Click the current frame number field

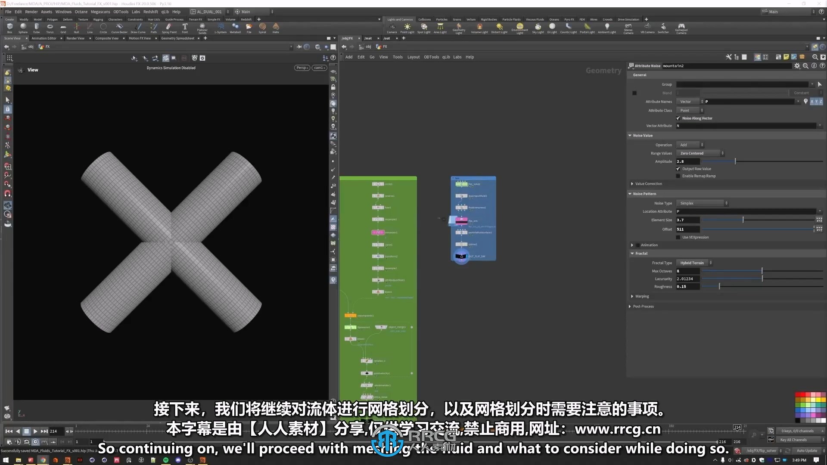tap(56, 431)
